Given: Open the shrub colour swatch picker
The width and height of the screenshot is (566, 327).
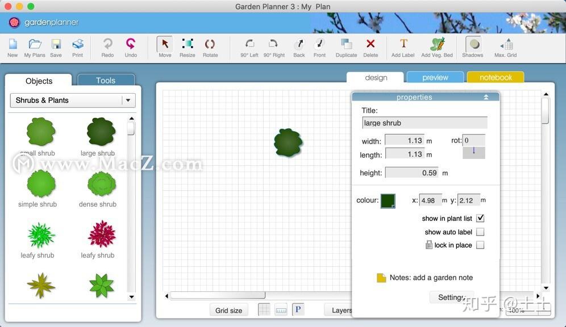Looking at the screenshot, I should coord(388,200).
